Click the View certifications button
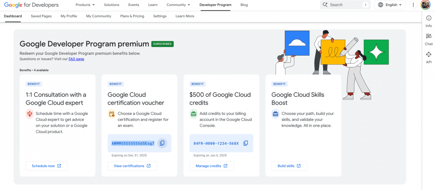This screenshot has height=190, width=435. point(132,166)
